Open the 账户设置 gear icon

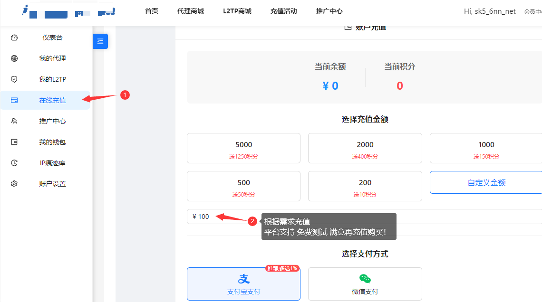[13, 184]
